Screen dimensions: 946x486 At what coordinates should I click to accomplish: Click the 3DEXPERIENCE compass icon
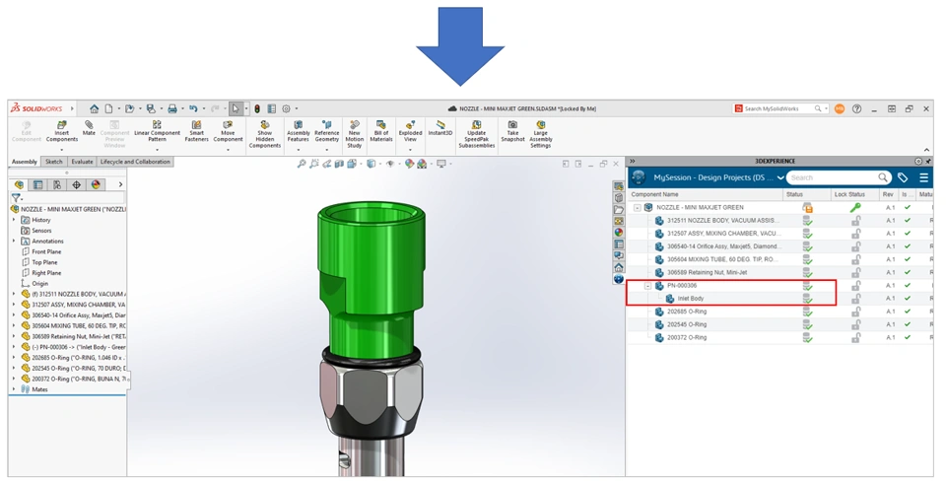pos(639,177)
